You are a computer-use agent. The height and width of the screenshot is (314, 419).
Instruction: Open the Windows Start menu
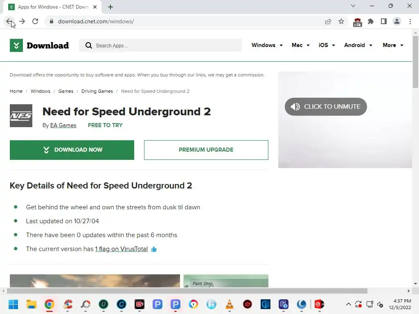pos(14,304)
